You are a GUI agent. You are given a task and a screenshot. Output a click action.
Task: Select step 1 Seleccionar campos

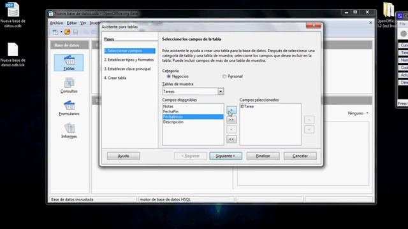pyautogui.click(x=129, y=51)
